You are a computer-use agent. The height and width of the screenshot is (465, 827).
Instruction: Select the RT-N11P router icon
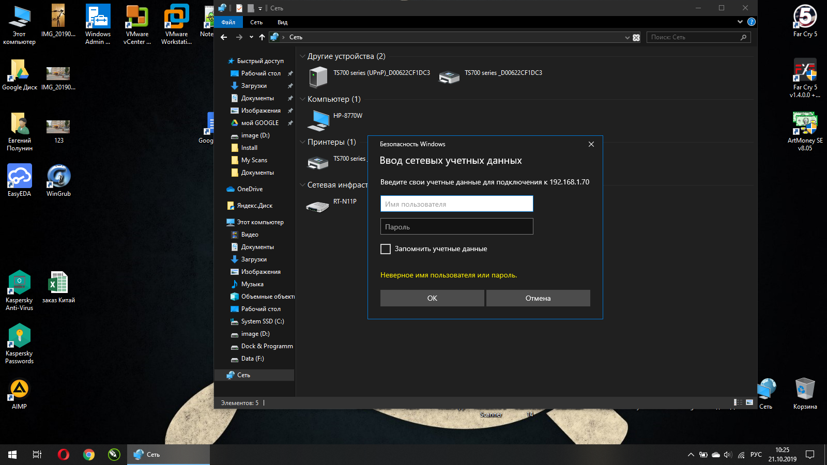(x=317, y=206)
